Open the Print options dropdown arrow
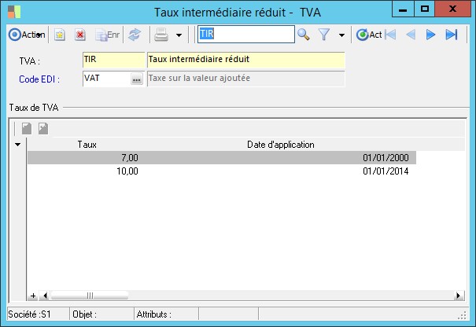The width and height of the screenshot is (476, 327). [179, 35]
